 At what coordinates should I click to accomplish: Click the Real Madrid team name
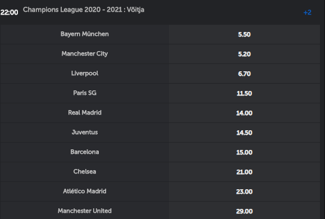click(85, 113)
